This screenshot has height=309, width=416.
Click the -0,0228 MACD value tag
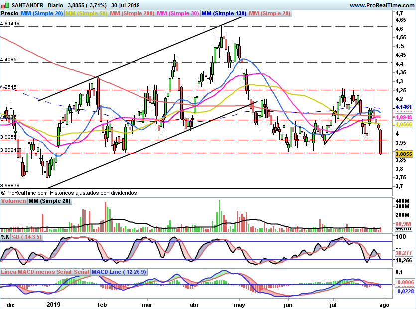pos(405,291)
